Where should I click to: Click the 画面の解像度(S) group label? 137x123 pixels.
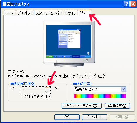(23, 83)
